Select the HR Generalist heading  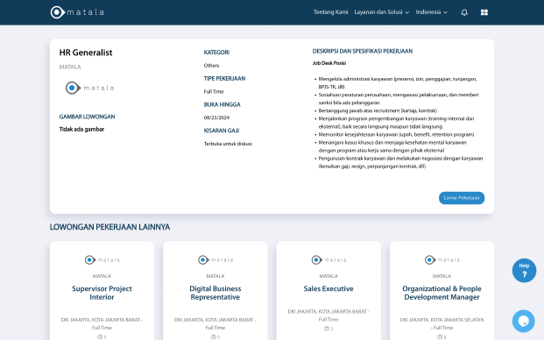[x=86, y=53]
